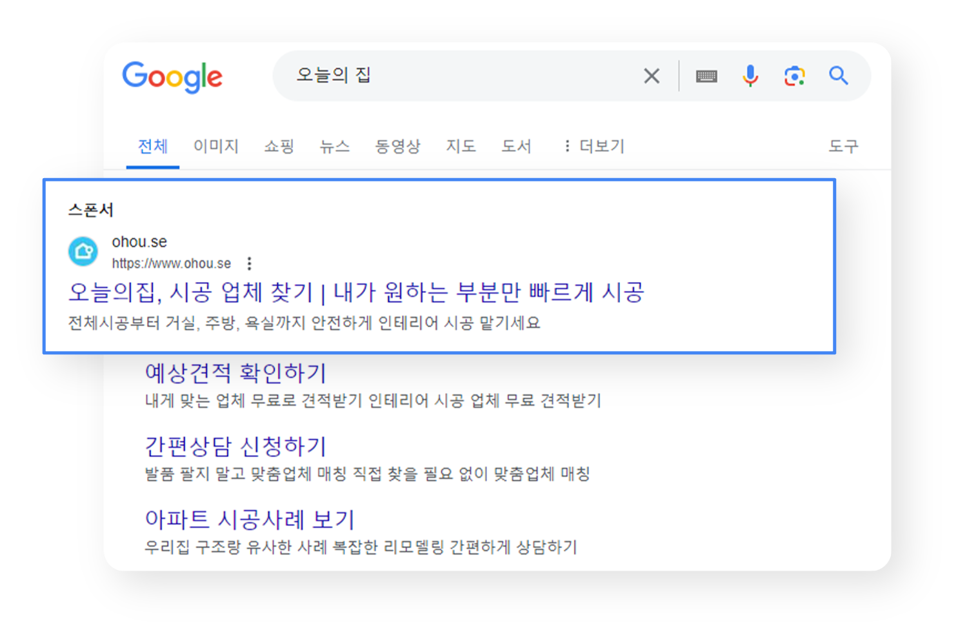Switch to the 이미지 tab
The height and width of the screenshot is (639, 958).
[x=216, y=147]
